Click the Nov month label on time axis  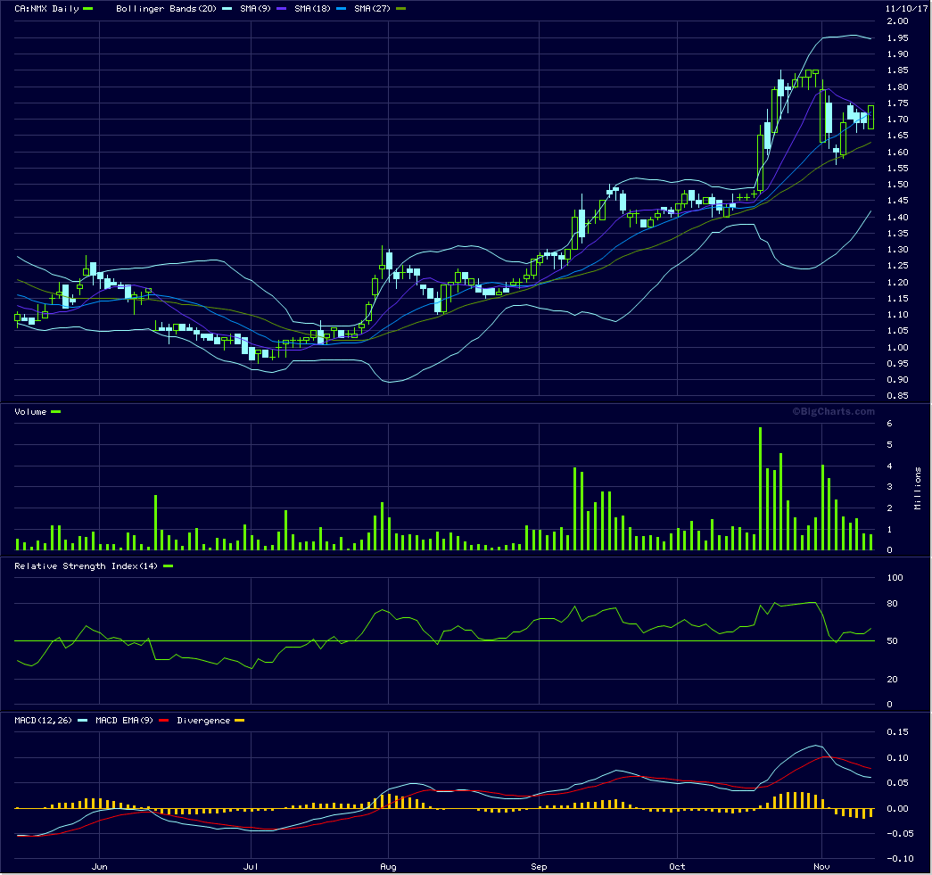pos(821,866)
